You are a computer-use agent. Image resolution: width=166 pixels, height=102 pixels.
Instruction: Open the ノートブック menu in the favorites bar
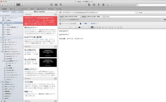click(x=23, y=9)
